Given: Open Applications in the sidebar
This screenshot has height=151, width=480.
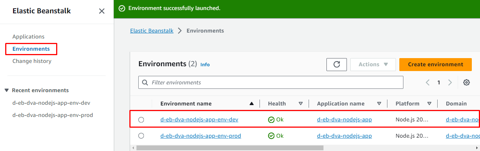Looking at the screenshot, I should coord(28,37).
